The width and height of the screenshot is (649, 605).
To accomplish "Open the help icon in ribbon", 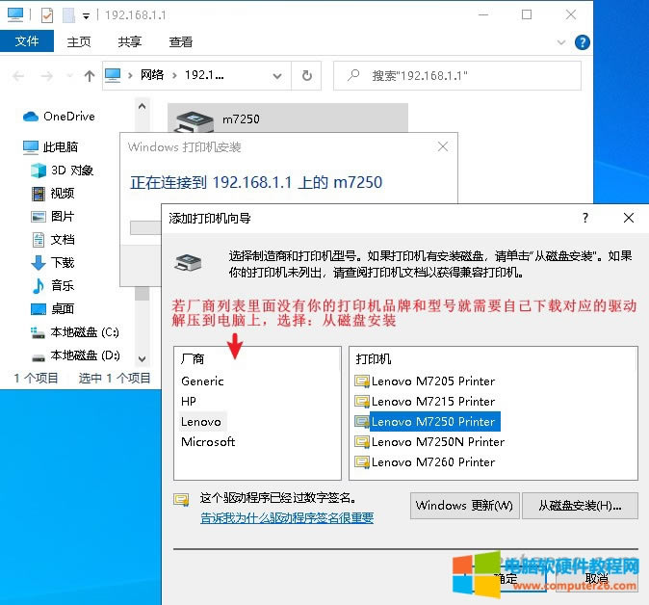I will tap(582, 42).
